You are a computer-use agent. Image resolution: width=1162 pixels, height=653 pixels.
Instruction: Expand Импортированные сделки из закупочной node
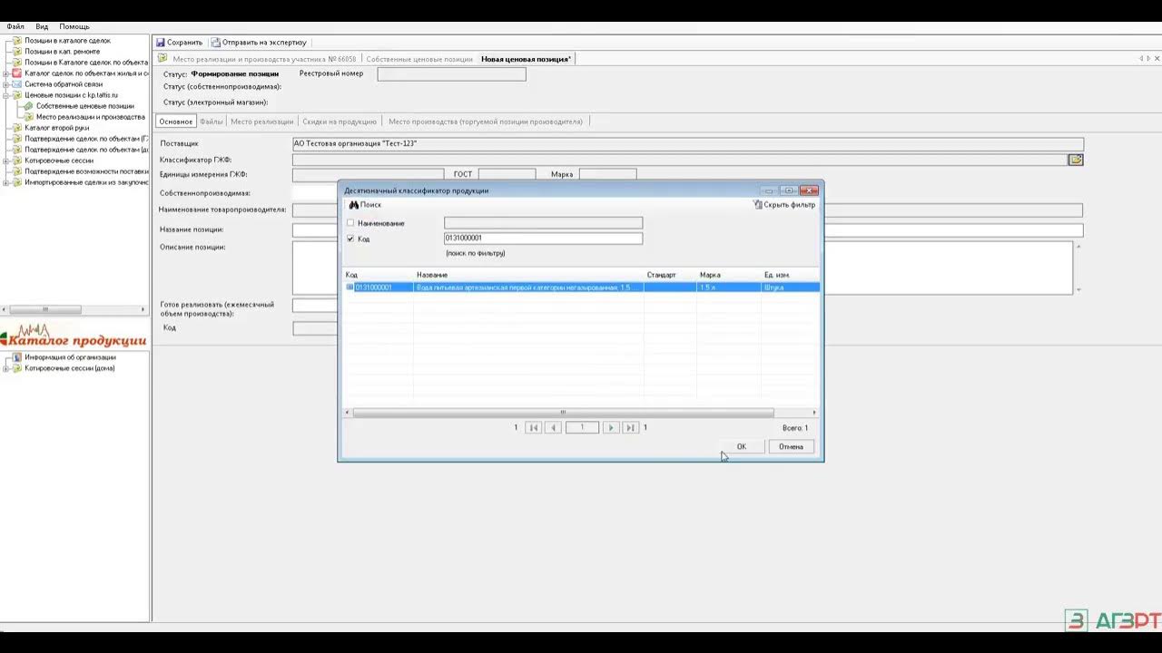click(5, 182)
